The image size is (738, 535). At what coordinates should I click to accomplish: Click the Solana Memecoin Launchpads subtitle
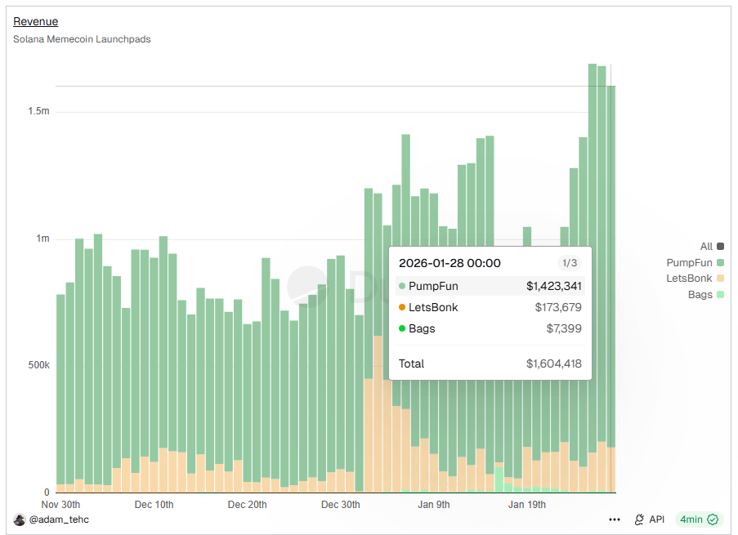click(x=82, y=39)
